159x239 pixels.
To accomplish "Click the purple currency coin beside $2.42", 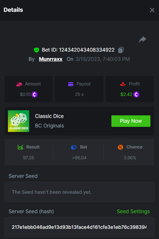I will (x=136, y=95).
